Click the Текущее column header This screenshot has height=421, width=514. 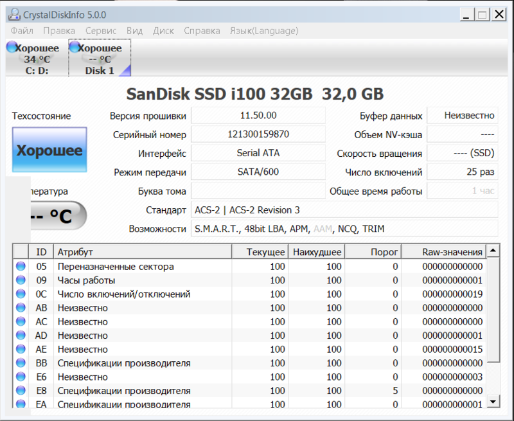pyautogui.click(x=260, y=252)
